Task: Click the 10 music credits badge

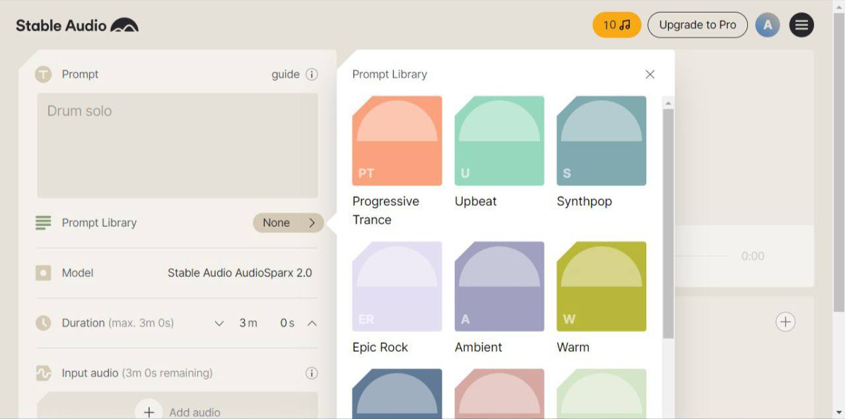Action: 617,25
